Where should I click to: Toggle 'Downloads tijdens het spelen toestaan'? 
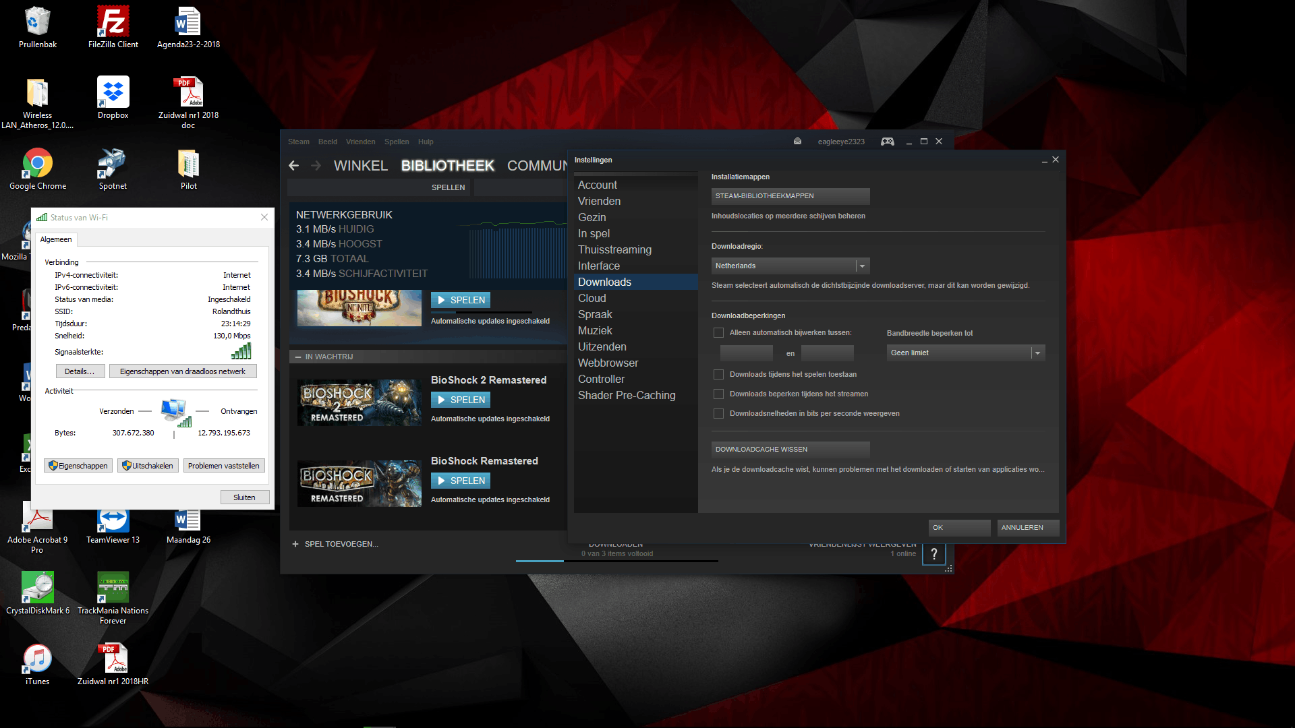pos(718,375)
